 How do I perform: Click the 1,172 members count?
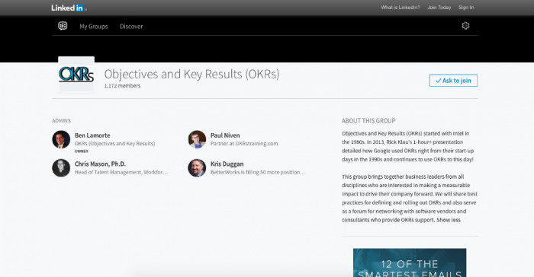122,86
